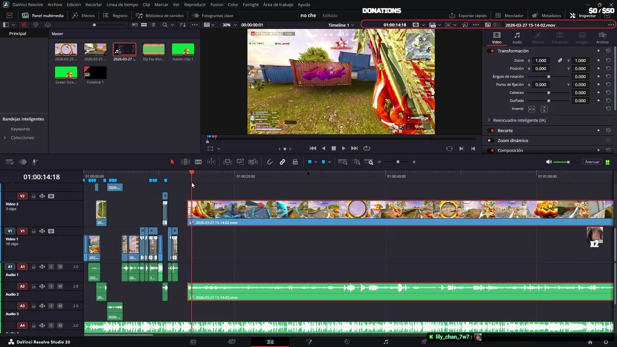Open the Biblioteca de sonidos panel
This screenshot has height=347, width=617.
pos(160,15)
